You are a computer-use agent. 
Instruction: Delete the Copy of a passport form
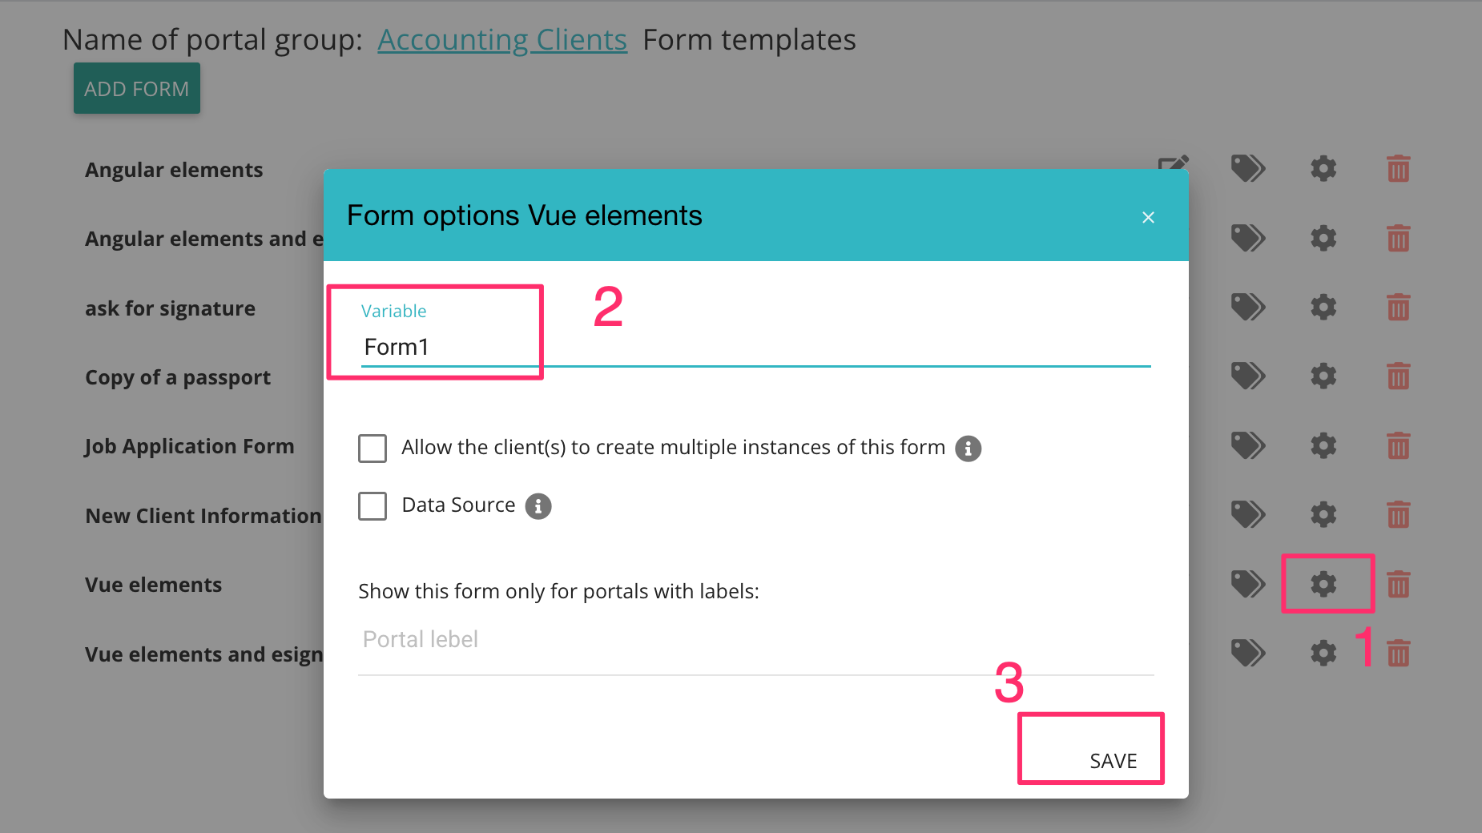coord(1398,376)
